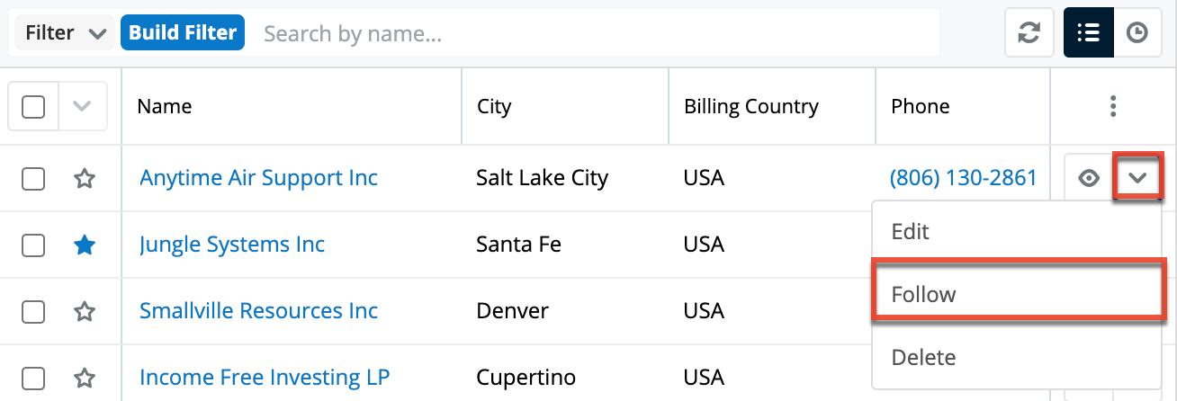
Task: Collapse the Anytime Air Support row actions
Action: pyautogui.click(x=1137, y=178)
